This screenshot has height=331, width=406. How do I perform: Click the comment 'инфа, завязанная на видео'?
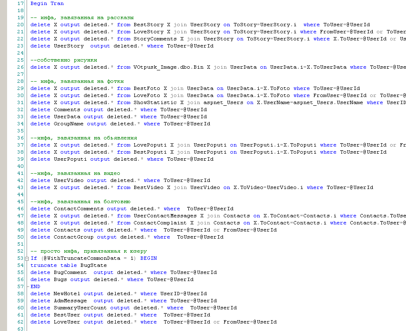click(x=79, y=173)
